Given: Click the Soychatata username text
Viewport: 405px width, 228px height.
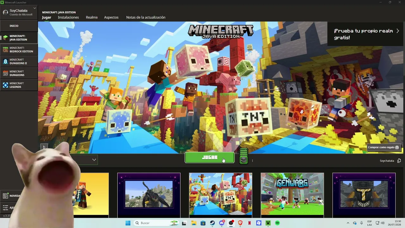Looking at the screenshot, I should (x=387, y=161).
